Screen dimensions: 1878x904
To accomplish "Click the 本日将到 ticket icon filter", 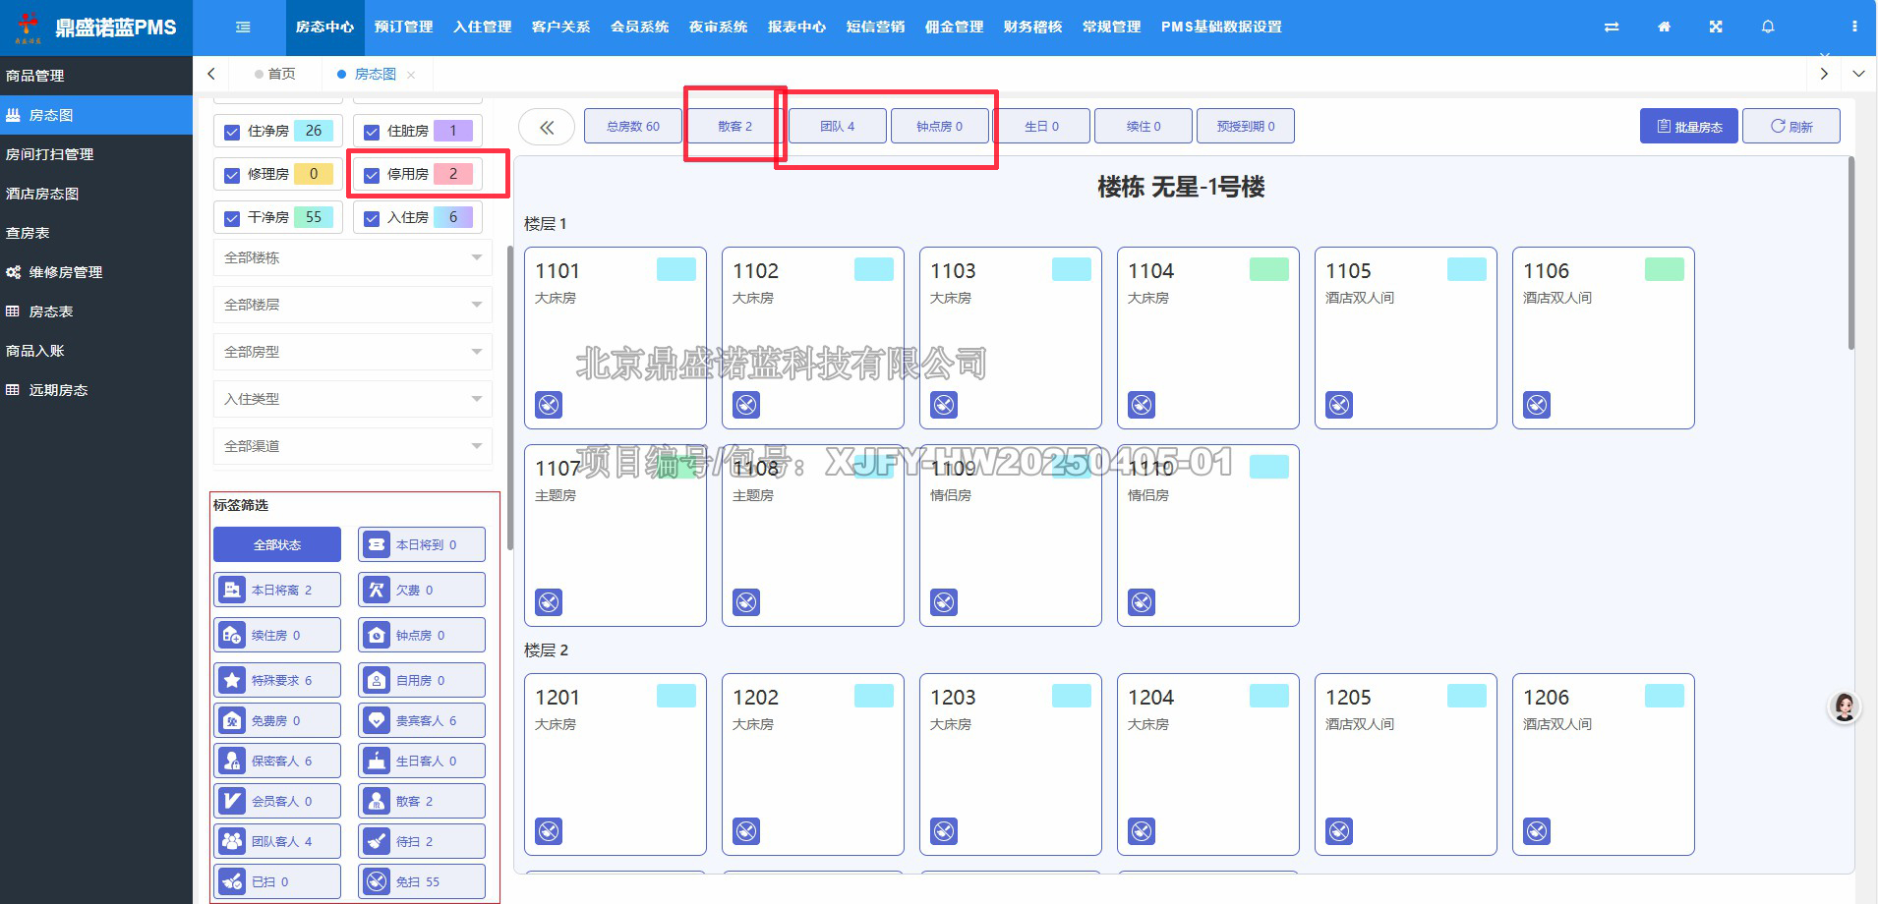I will tap(376, 544).
